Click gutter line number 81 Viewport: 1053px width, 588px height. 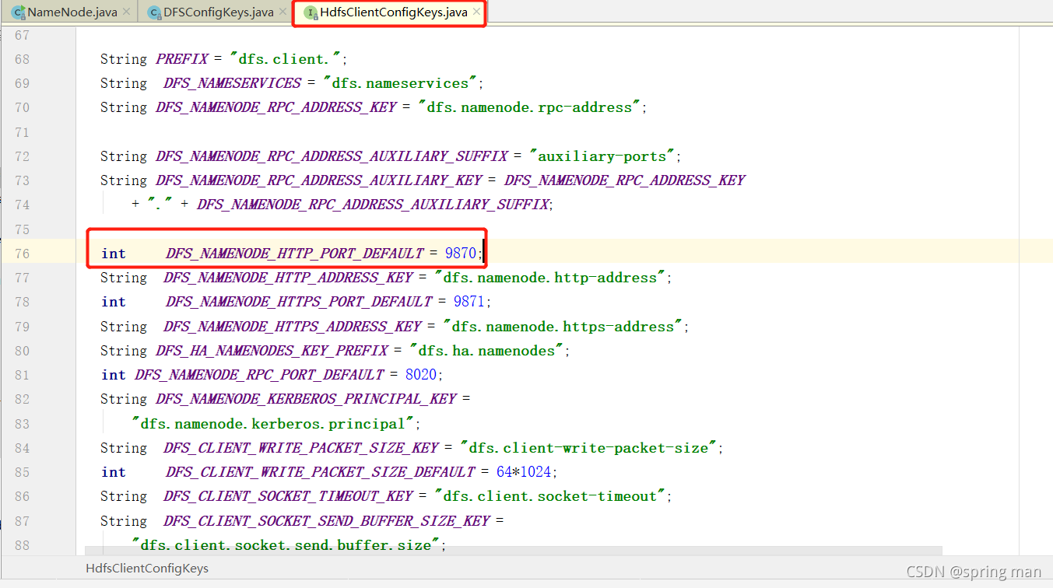point(22,375)
